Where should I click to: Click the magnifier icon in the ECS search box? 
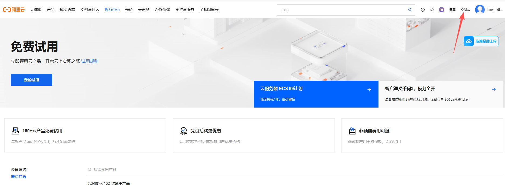tap(410, 10)
